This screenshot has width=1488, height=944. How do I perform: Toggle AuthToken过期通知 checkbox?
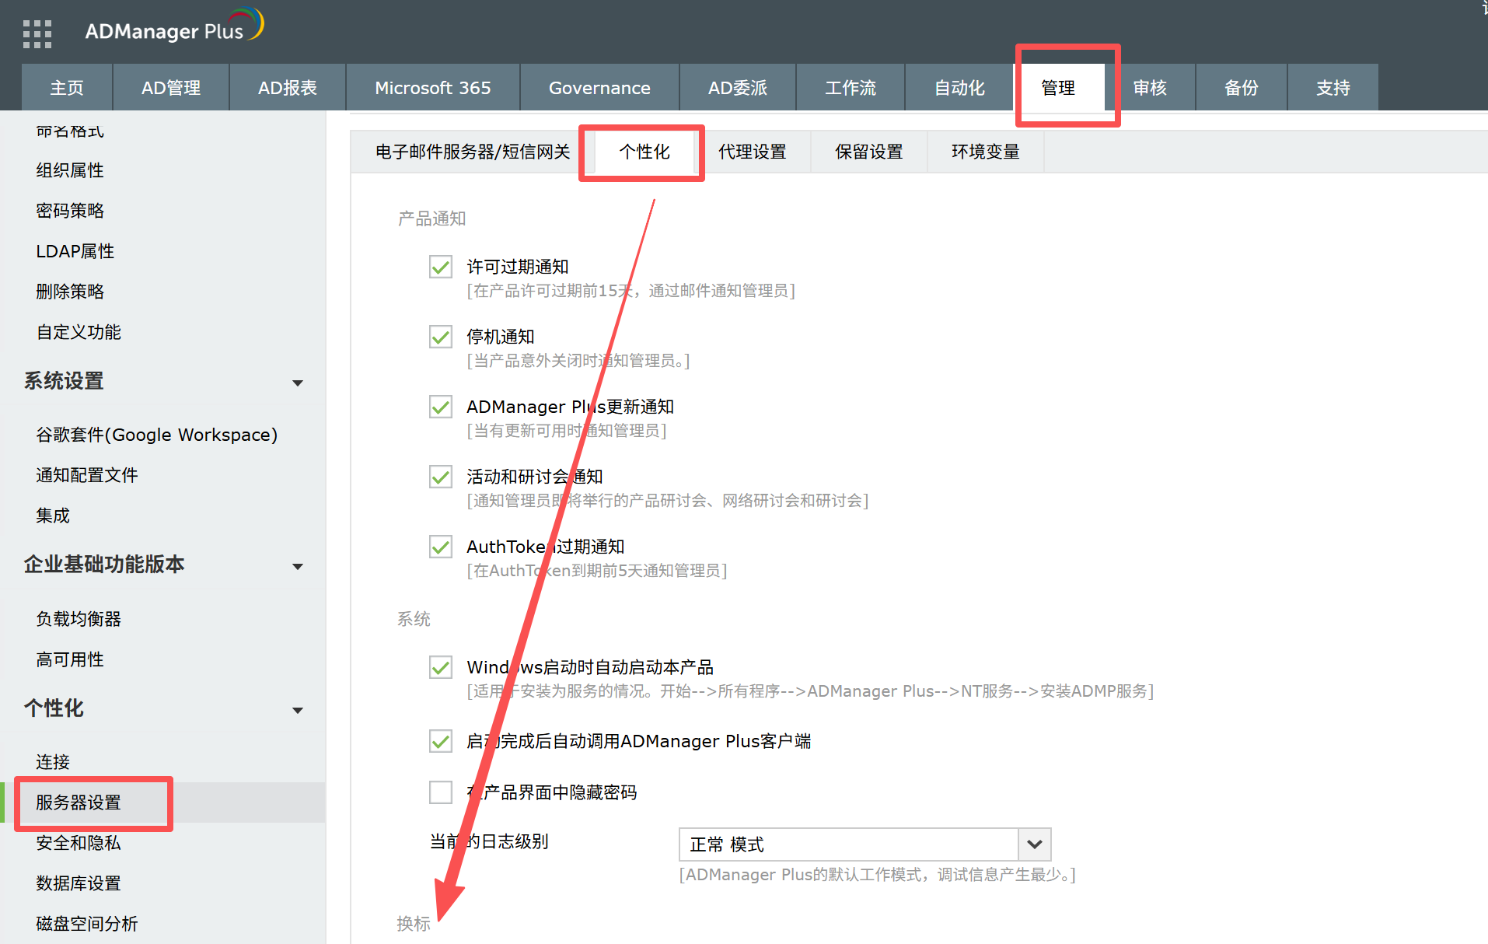tap(441, 547)
